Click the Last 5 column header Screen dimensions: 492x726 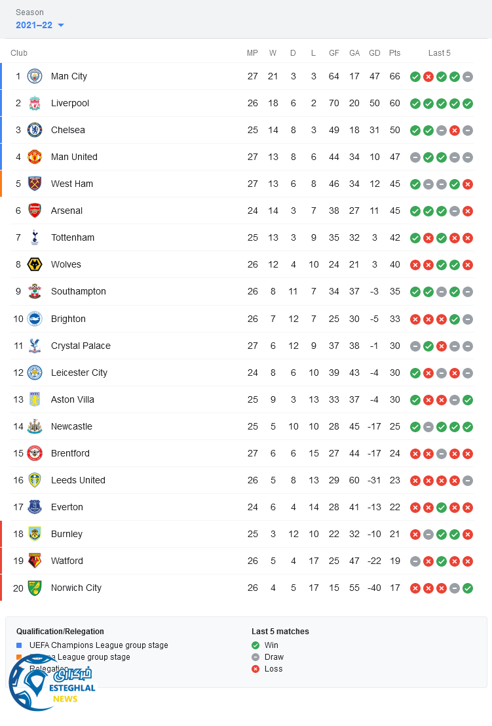439,53
